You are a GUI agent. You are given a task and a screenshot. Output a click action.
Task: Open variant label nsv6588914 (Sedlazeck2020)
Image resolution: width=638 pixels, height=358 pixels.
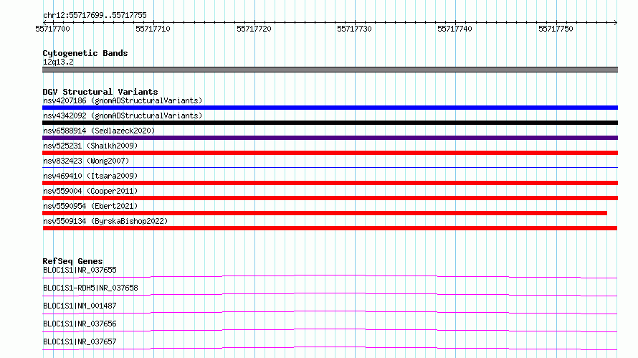(x=99, y=131)
